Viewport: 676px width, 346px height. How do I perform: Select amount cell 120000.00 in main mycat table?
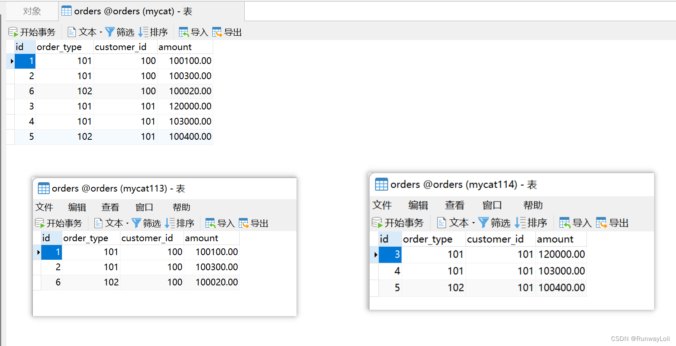(x=185, y=106)
